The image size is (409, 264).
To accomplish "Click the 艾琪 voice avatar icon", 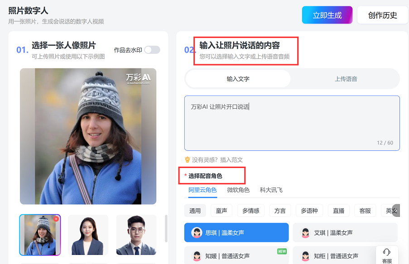I will coord(305,232).
